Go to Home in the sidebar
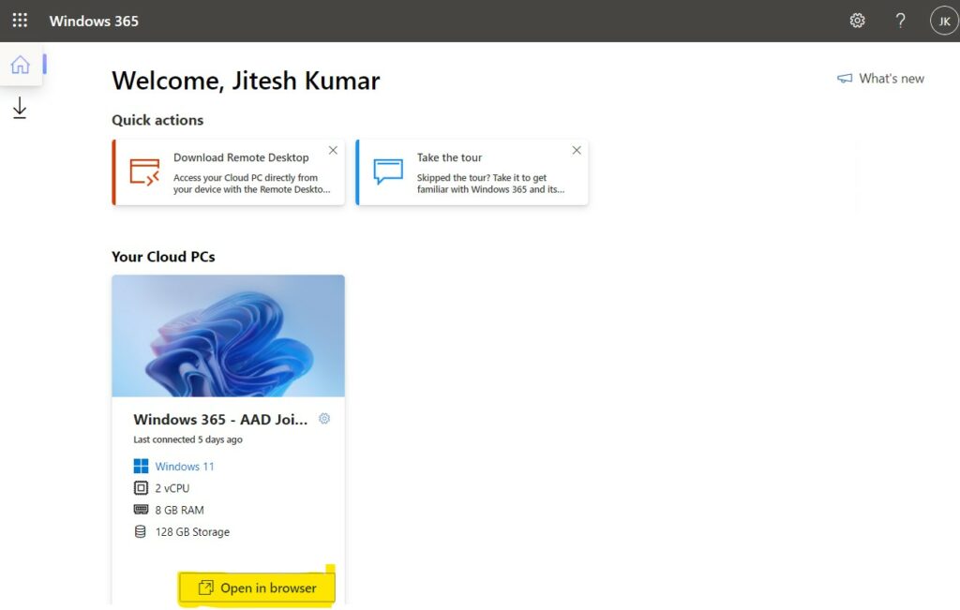960x610 pixels. click(21, 65)
